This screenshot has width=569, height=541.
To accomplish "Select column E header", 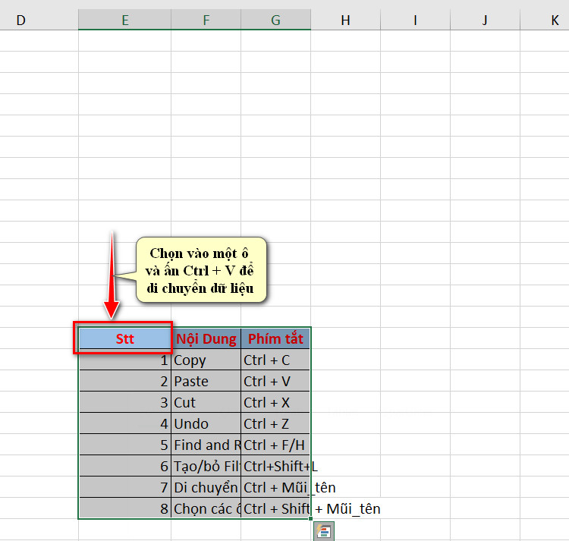I will click(124, 20).
